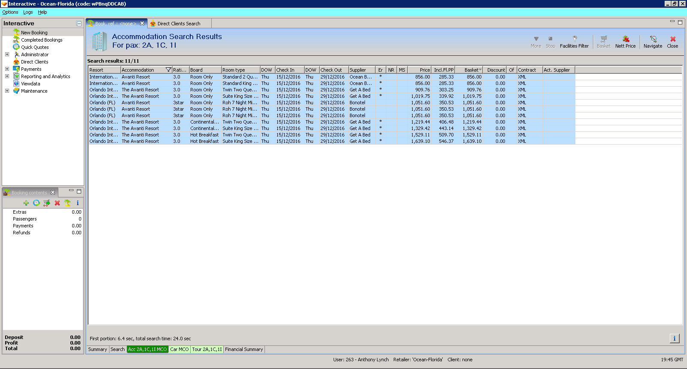687x369 pixels.
Task: Expand the Payments tree node
Action: click(x=7, y=69)
